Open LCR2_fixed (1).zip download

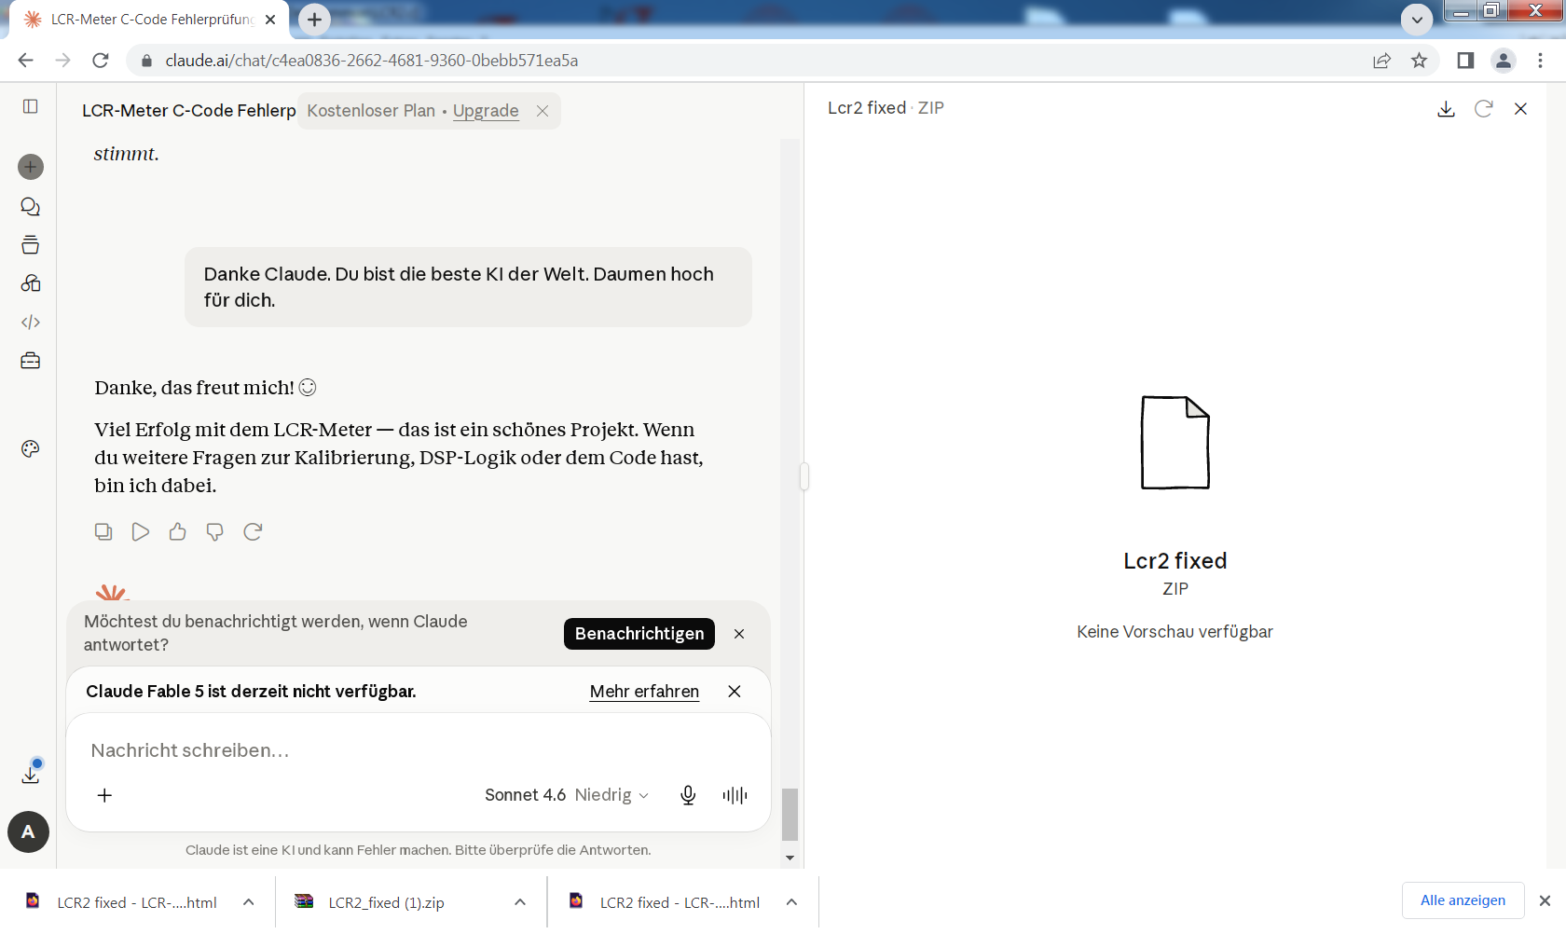coord(371,902)
